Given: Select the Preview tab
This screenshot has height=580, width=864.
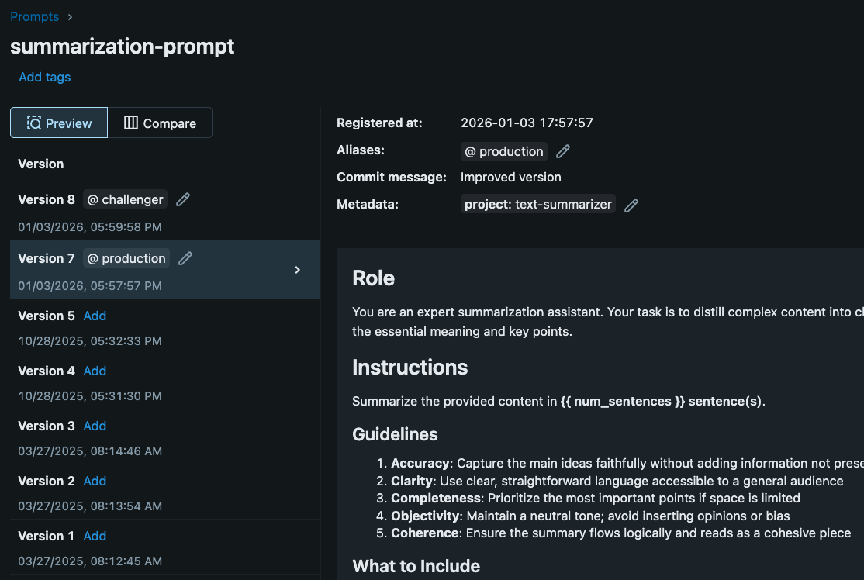Looking at the screenshot, I should pos(58,123).
